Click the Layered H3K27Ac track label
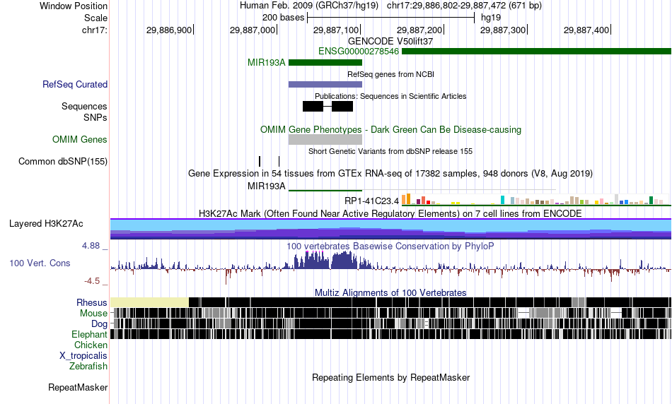 tap(46, 223)
